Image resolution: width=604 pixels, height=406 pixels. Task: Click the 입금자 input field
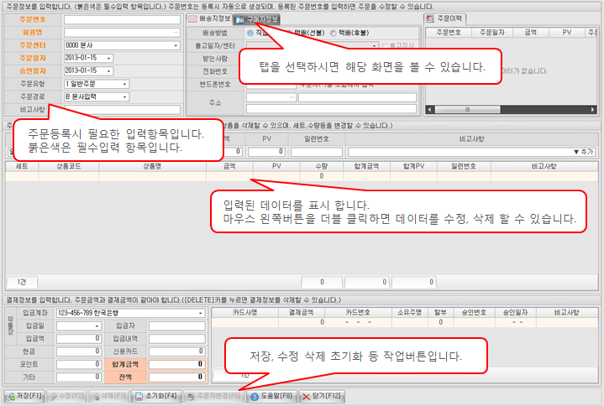pos(176,326)
